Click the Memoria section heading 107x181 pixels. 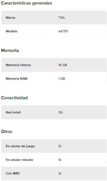[10, 50]
